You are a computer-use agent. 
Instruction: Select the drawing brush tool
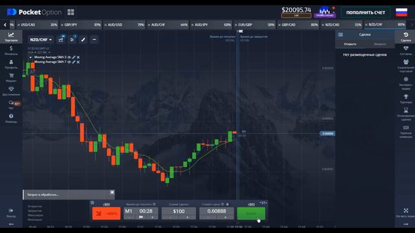pyautogui.click(x=83, y=39)
